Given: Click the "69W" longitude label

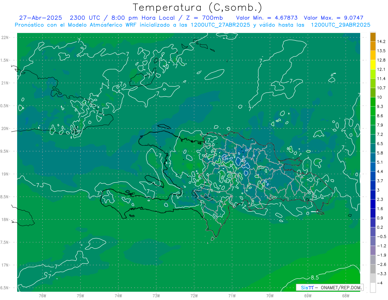Looking at the screenshot, I should click(308, 295).
